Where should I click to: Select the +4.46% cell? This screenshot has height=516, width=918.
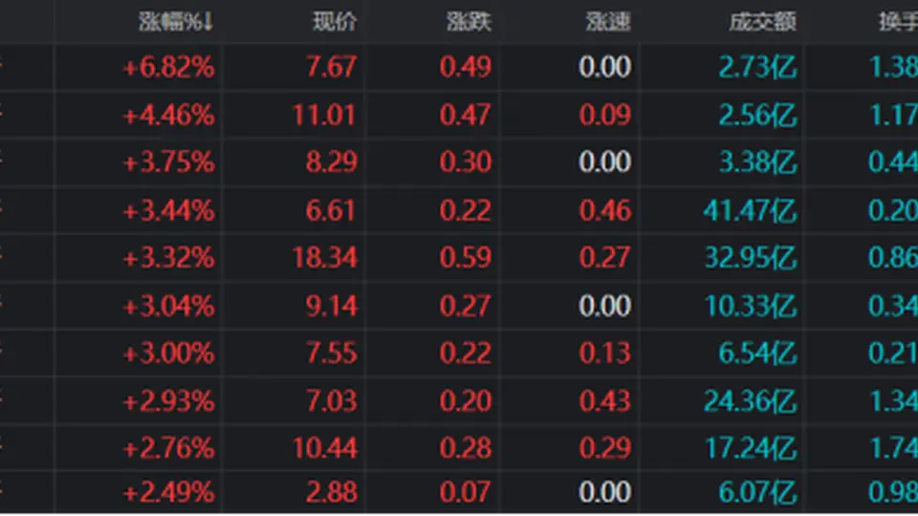click(168, 116)
